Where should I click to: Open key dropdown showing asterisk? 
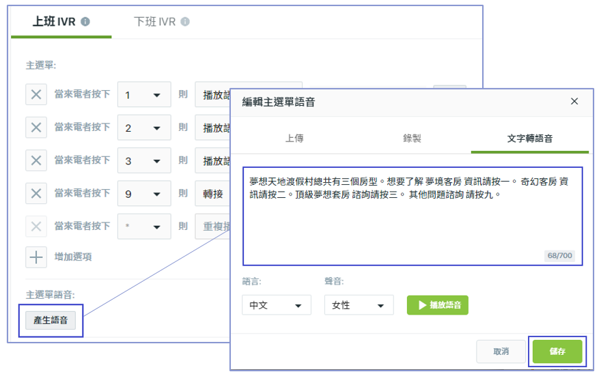point(144,227)
